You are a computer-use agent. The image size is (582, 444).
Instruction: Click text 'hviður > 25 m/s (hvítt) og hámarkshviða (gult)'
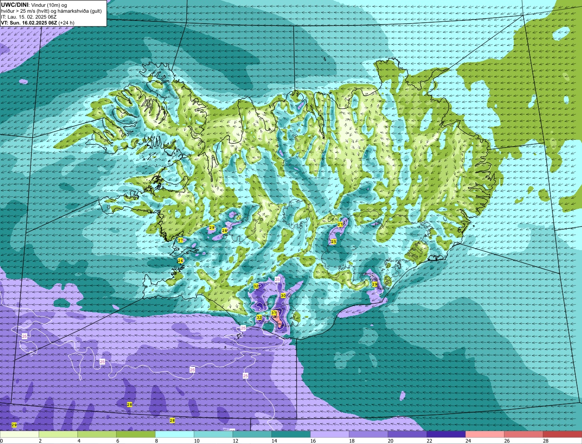coord(51,10)
